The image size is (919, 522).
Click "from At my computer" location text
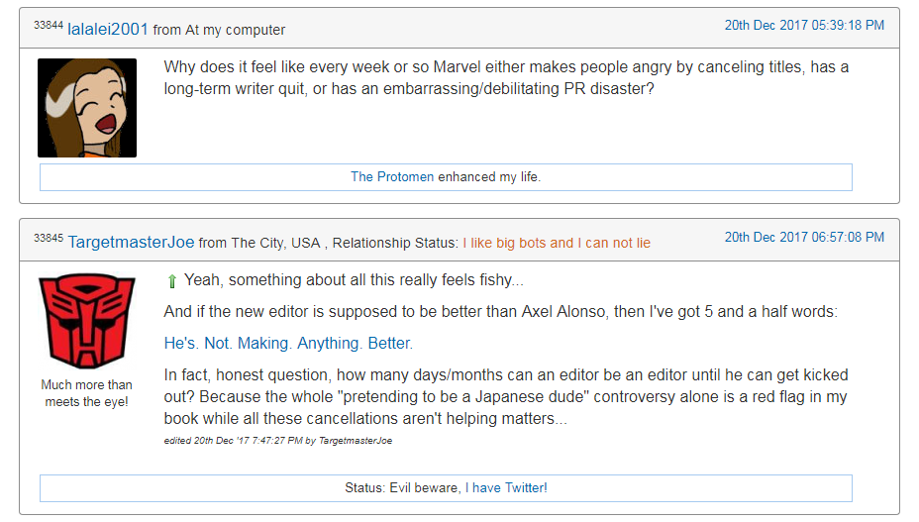point(219,30)
